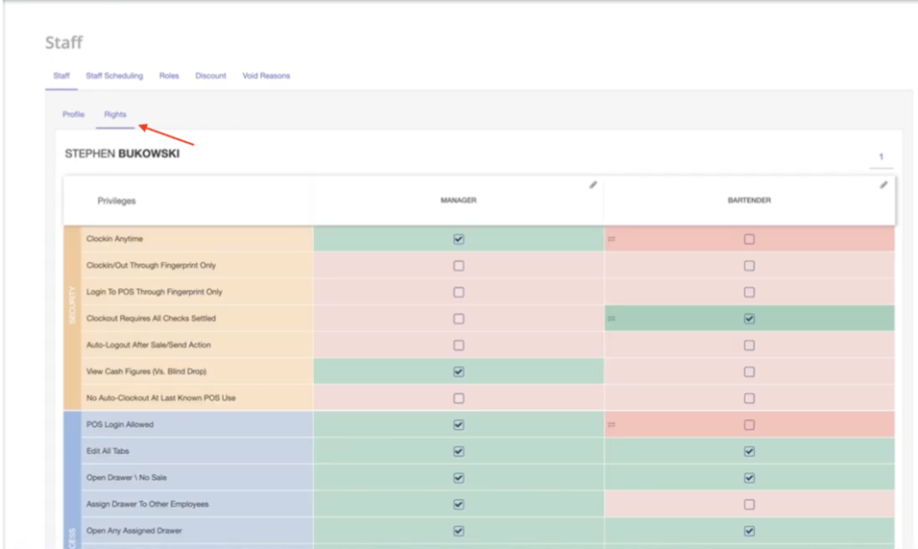Viewport: 918px width, 549px height.
Task: Enable Clockin/Out Through Fingerprint Only for Manager
Action: (458, 265)
